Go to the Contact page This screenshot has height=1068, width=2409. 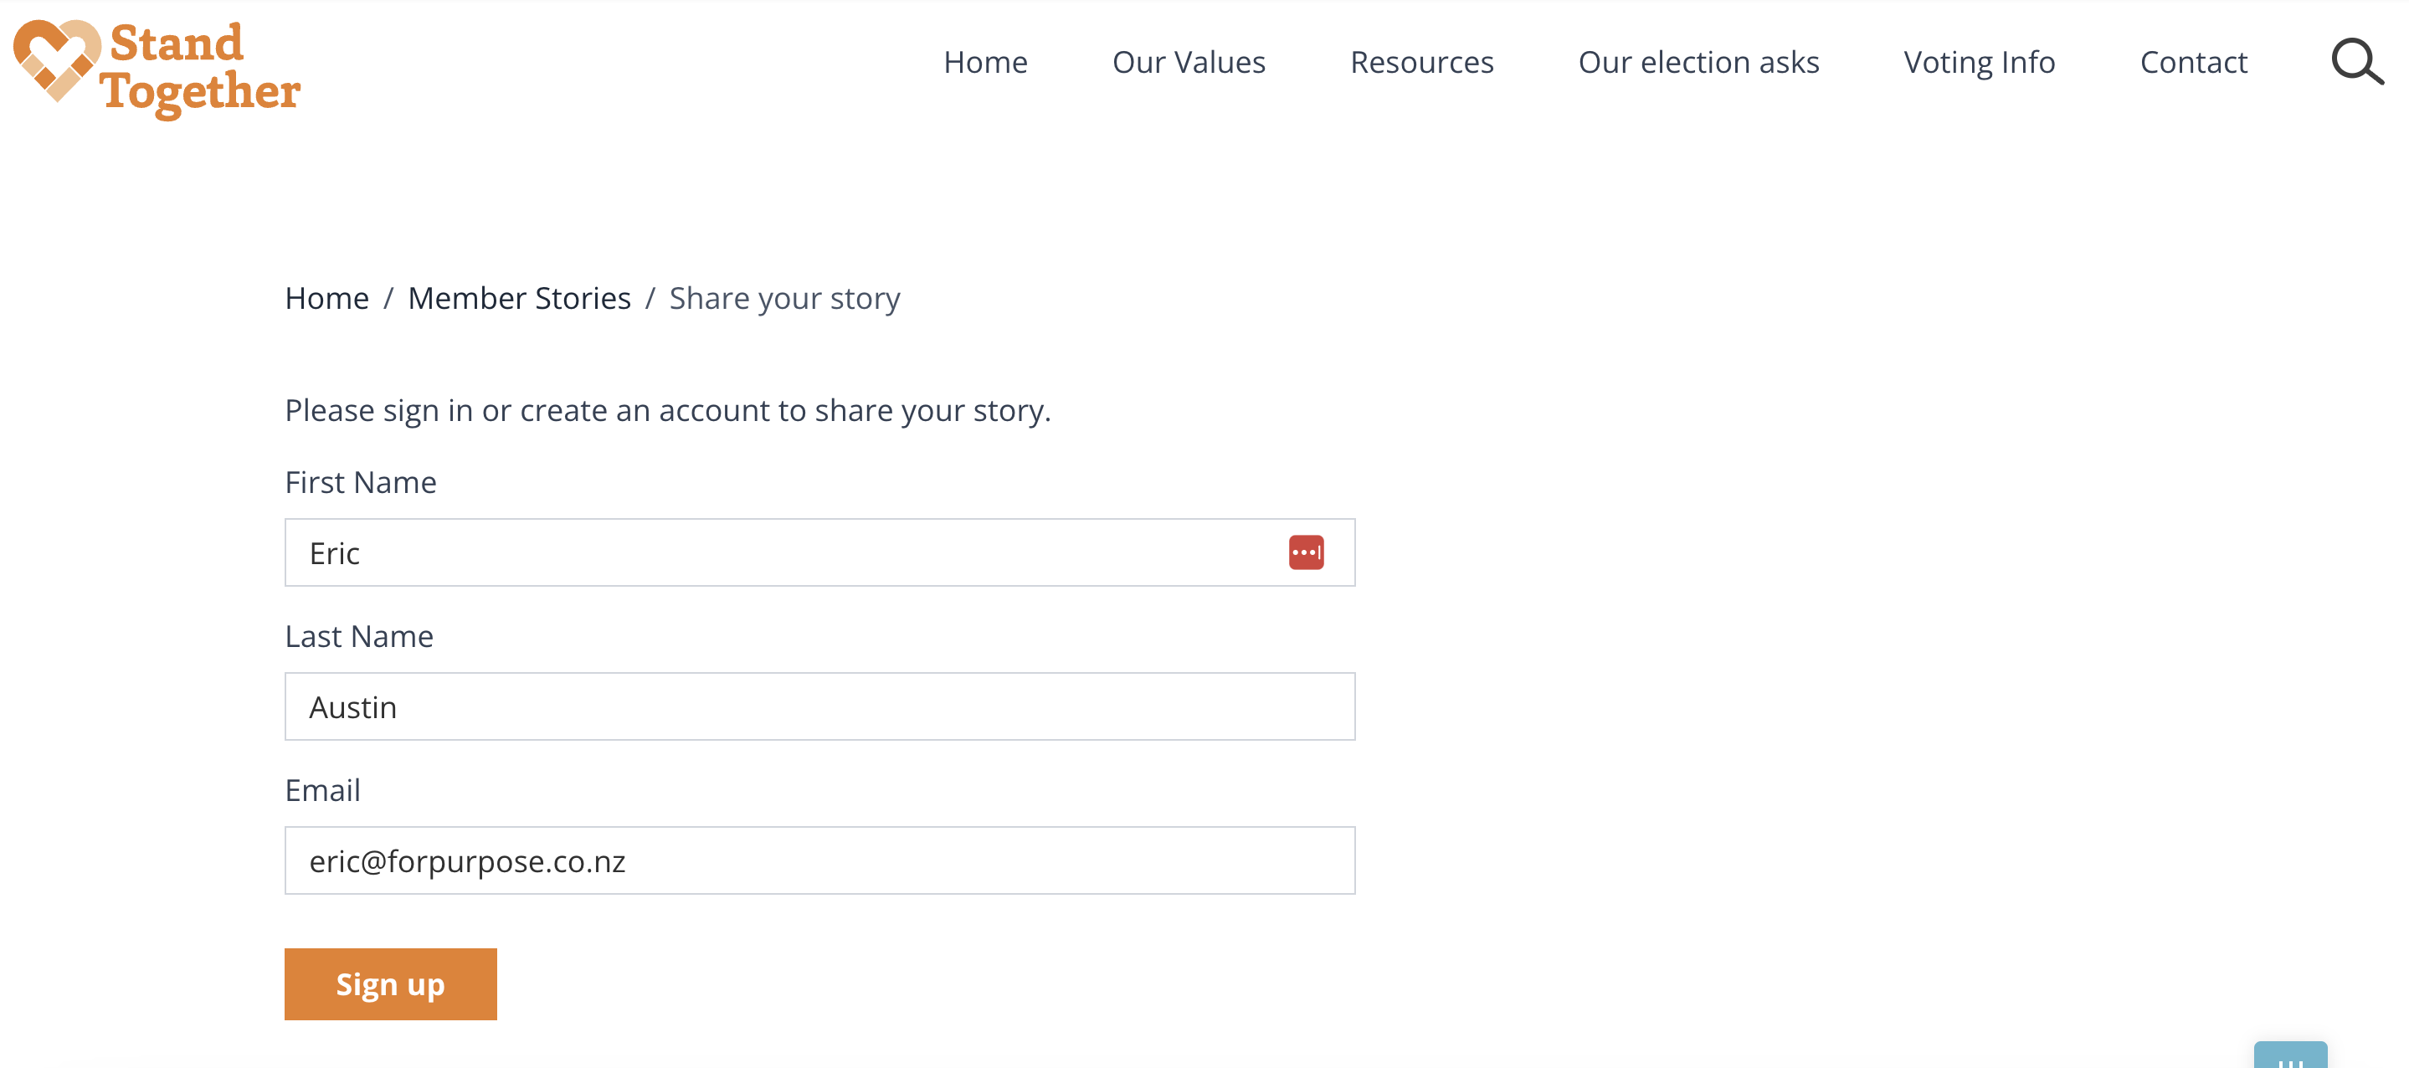tap(2193, 62)
